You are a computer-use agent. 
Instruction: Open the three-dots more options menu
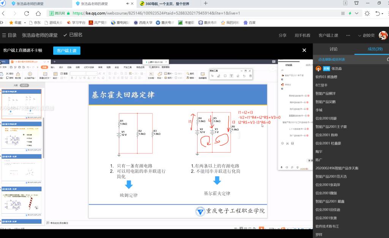(x=348, y=35)
